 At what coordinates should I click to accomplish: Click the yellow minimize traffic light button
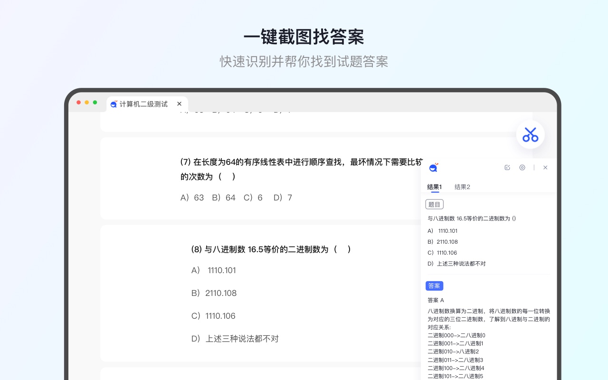[86, 102]
